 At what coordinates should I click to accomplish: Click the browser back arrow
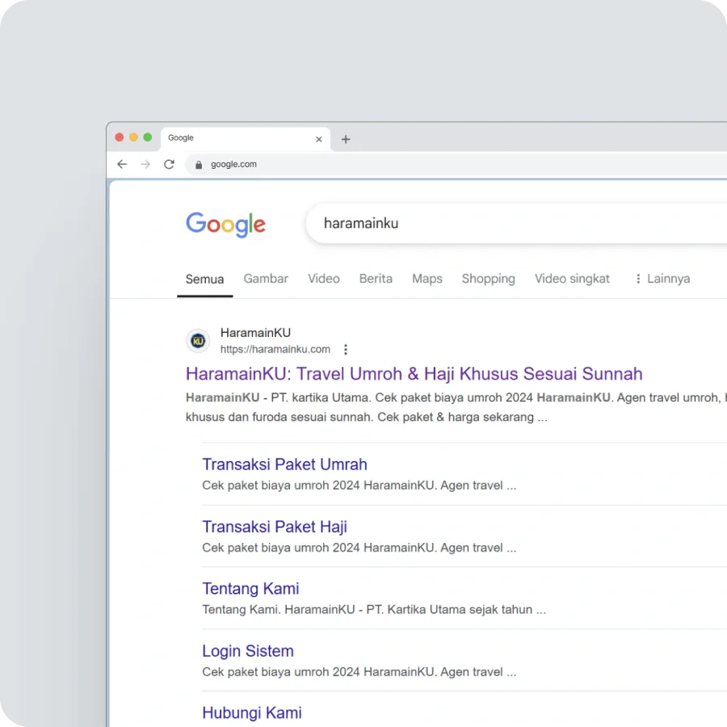(x=122, y=164)
